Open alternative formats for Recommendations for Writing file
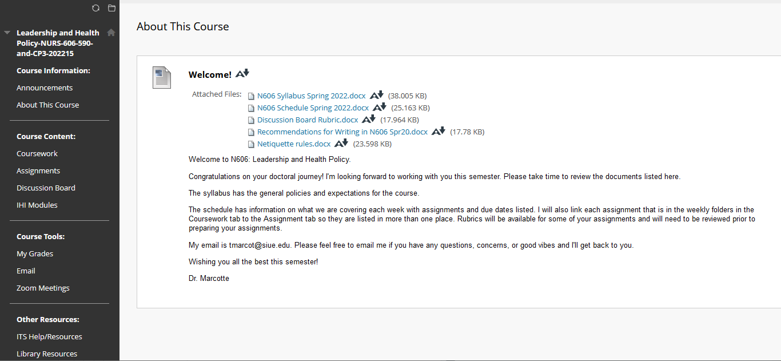The height and width of the screenshot is (361, 781). [438, 131]
